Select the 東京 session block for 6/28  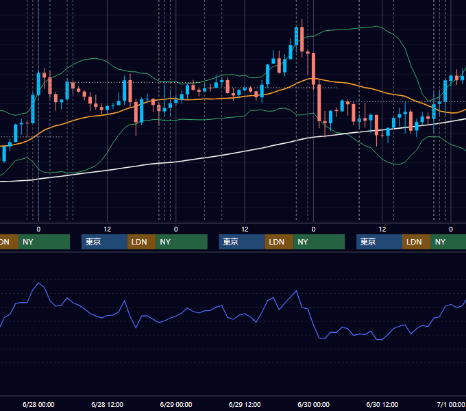tap(104, 242)
